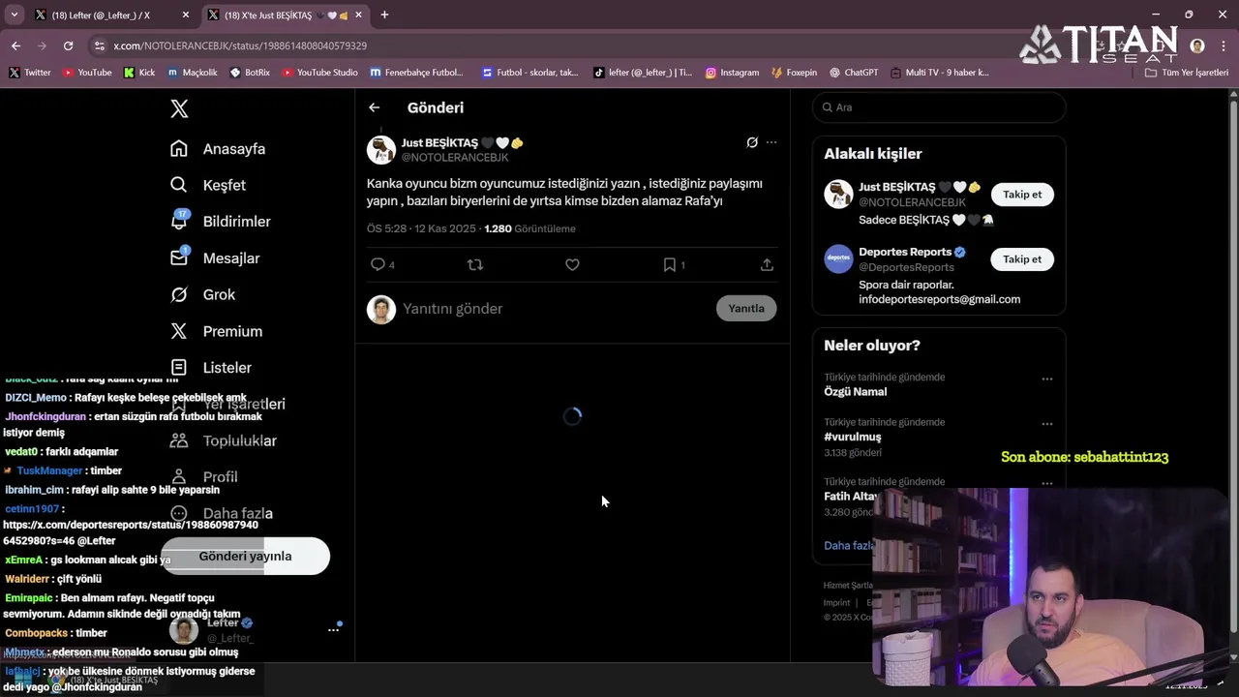Click Just BEŞİKTAŞ avatar in Alakalı kişiler

pos(838,195)
